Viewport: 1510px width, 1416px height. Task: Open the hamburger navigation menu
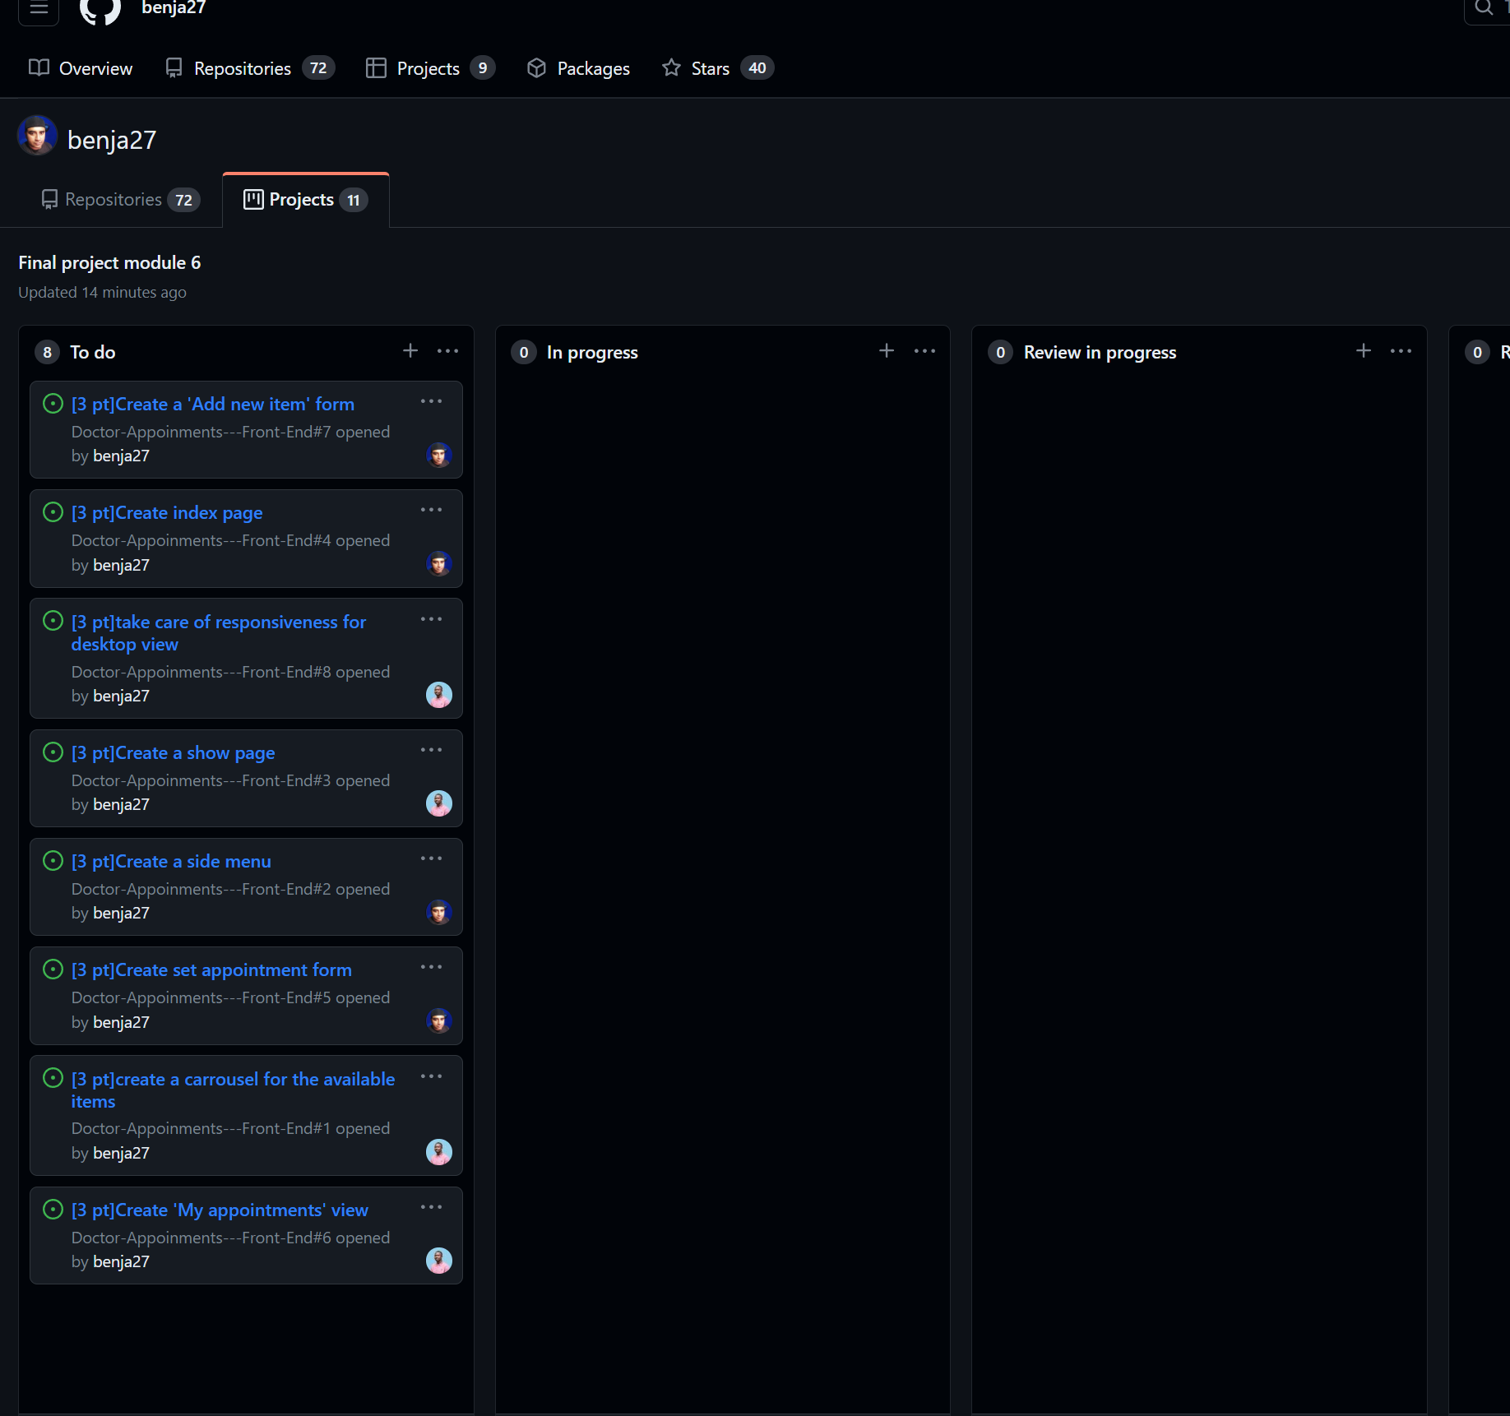[38, 12]
